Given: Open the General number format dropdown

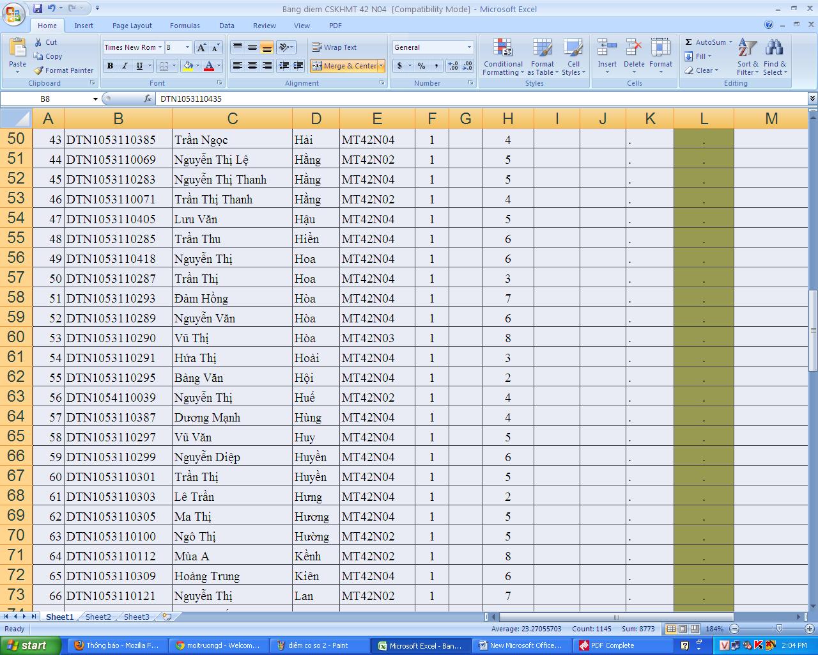Looking at the screenshot, I should 469,47.
